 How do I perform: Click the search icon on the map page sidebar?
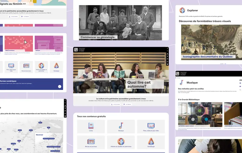(65, 103)
